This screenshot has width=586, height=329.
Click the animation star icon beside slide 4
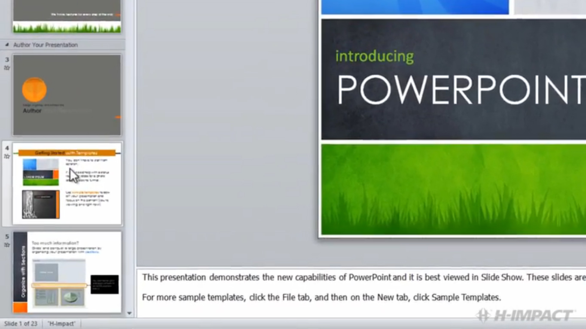point(7,156)
